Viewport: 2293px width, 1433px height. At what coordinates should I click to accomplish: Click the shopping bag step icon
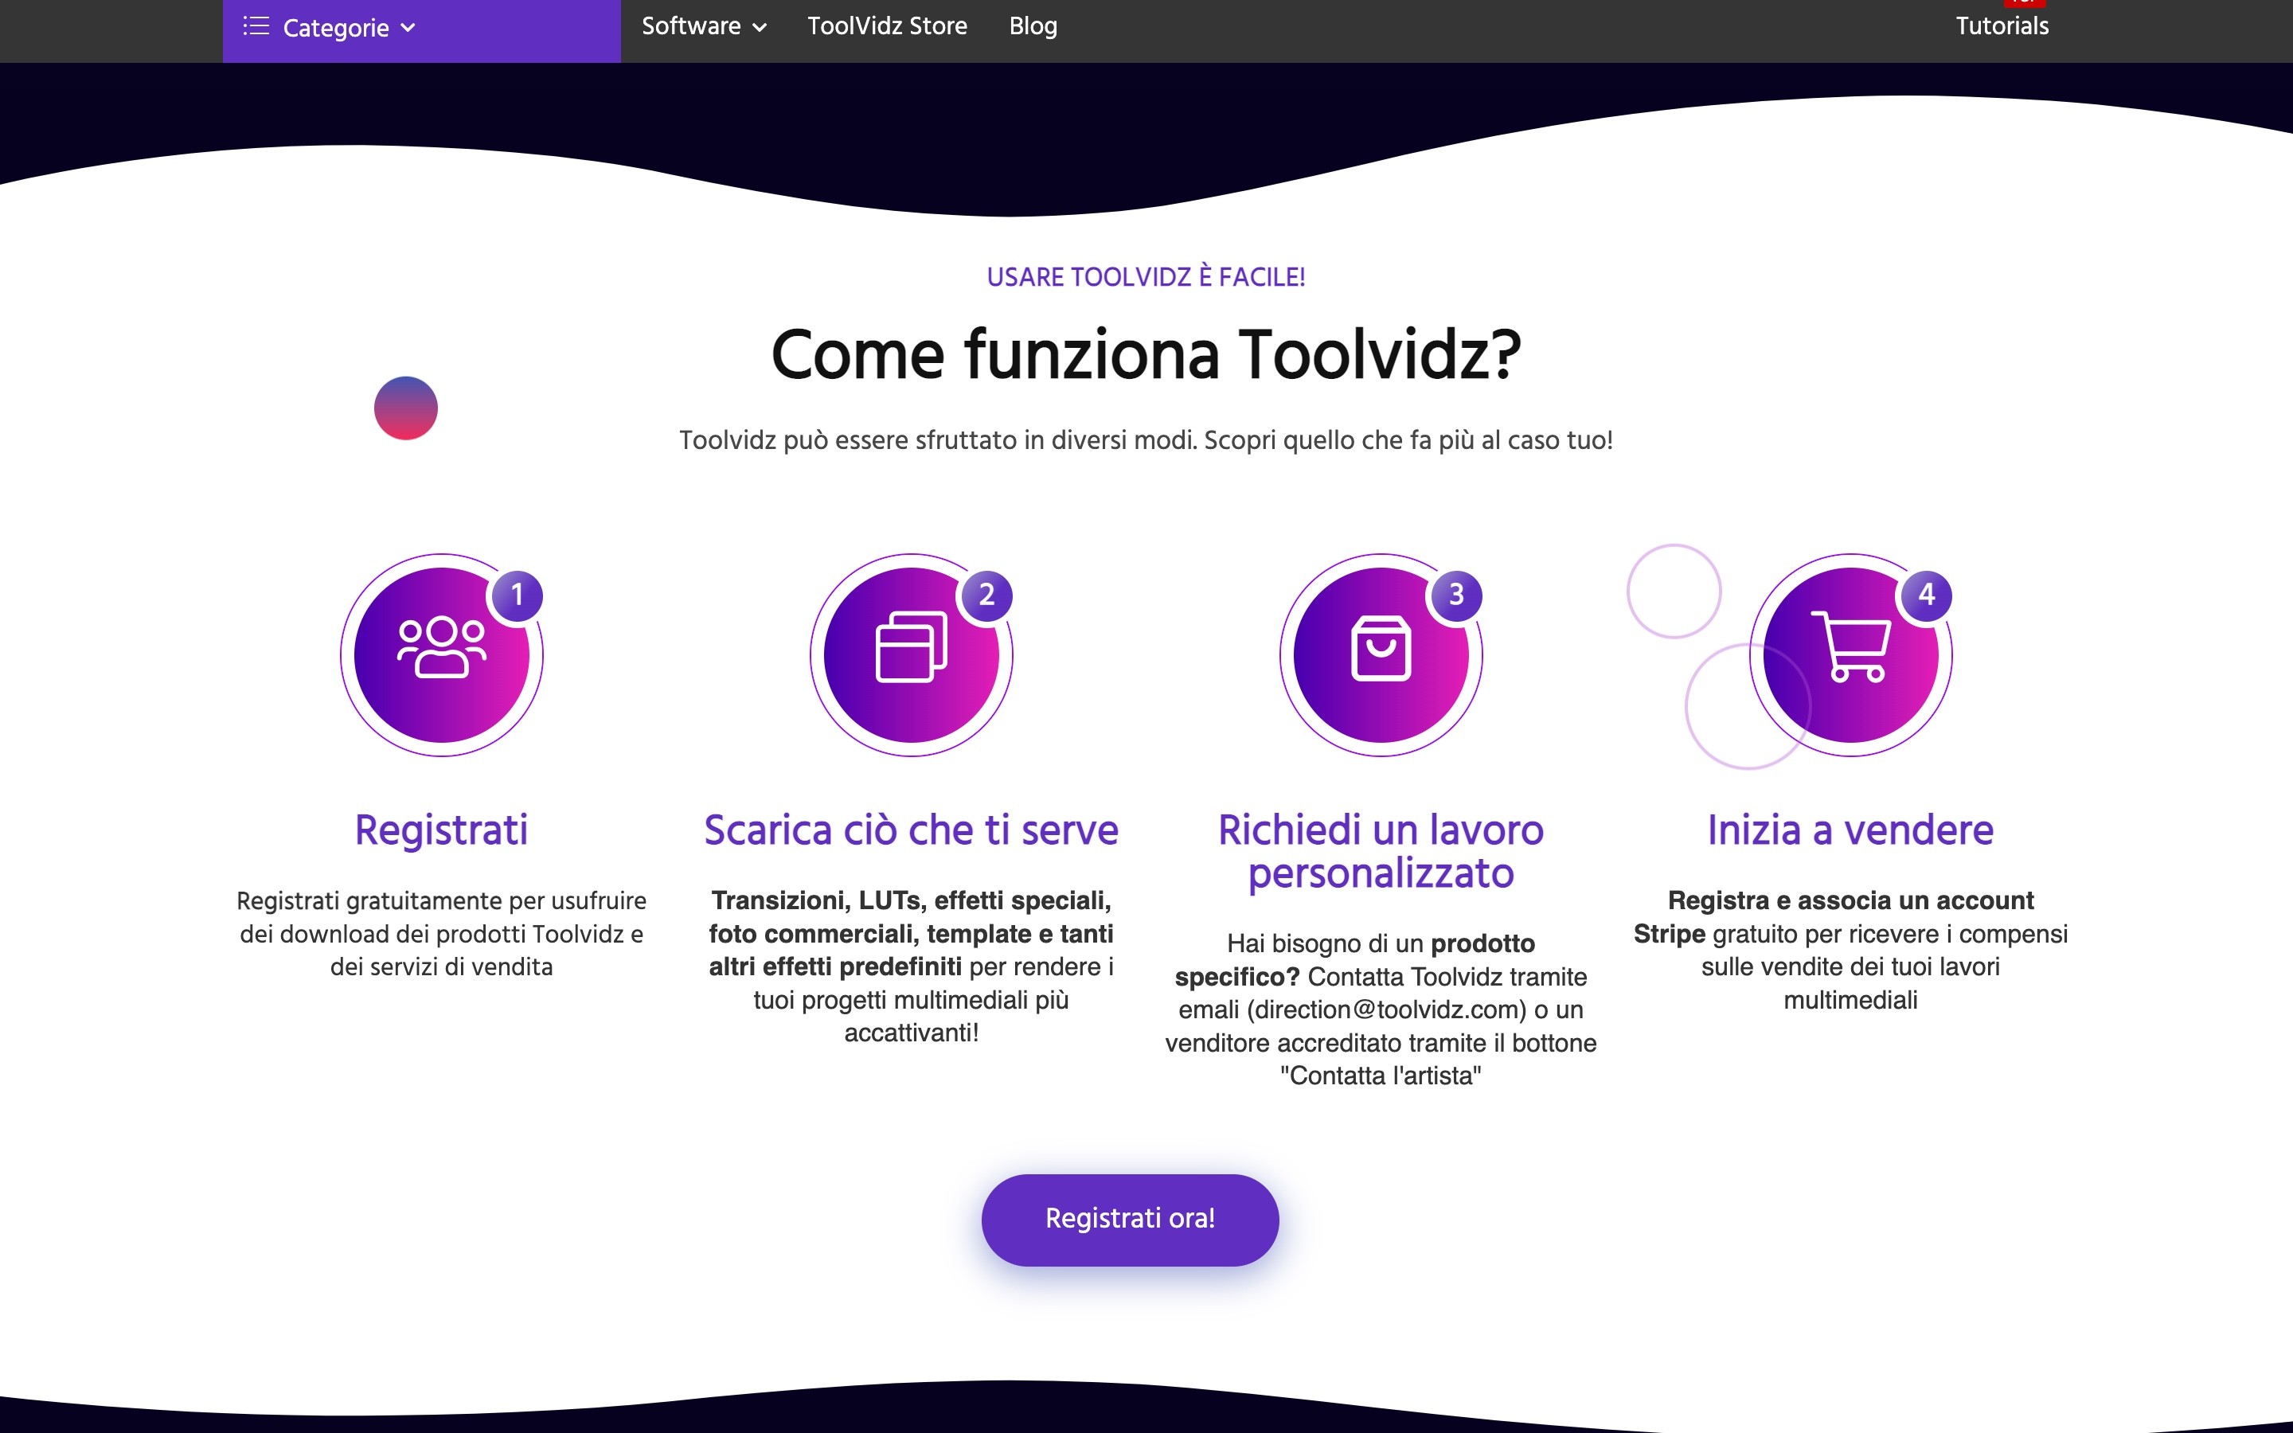point(1381,648)
